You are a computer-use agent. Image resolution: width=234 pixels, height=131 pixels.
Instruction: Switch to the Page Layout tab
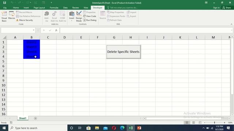click(39, 8)
